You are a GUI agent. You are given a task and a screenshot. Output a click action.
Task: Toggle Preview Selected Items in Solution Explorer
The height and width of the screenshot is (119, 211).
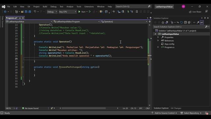[x=201, y=22]
